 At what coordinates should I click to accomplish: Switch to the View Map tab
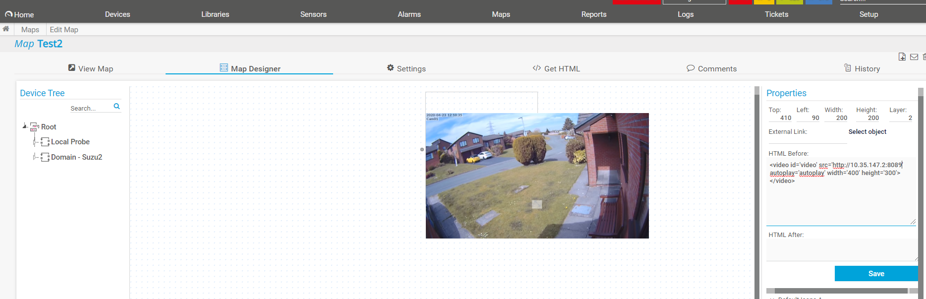[91, 68]
